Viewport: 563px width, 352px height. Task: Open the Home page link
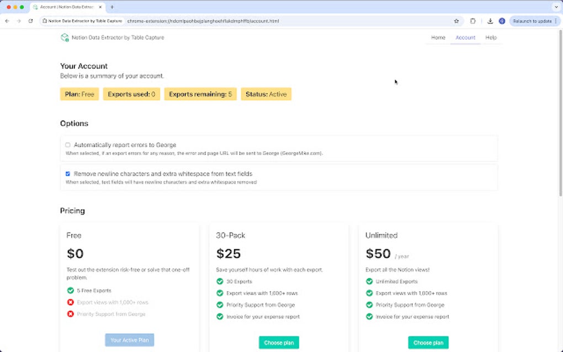438,37
